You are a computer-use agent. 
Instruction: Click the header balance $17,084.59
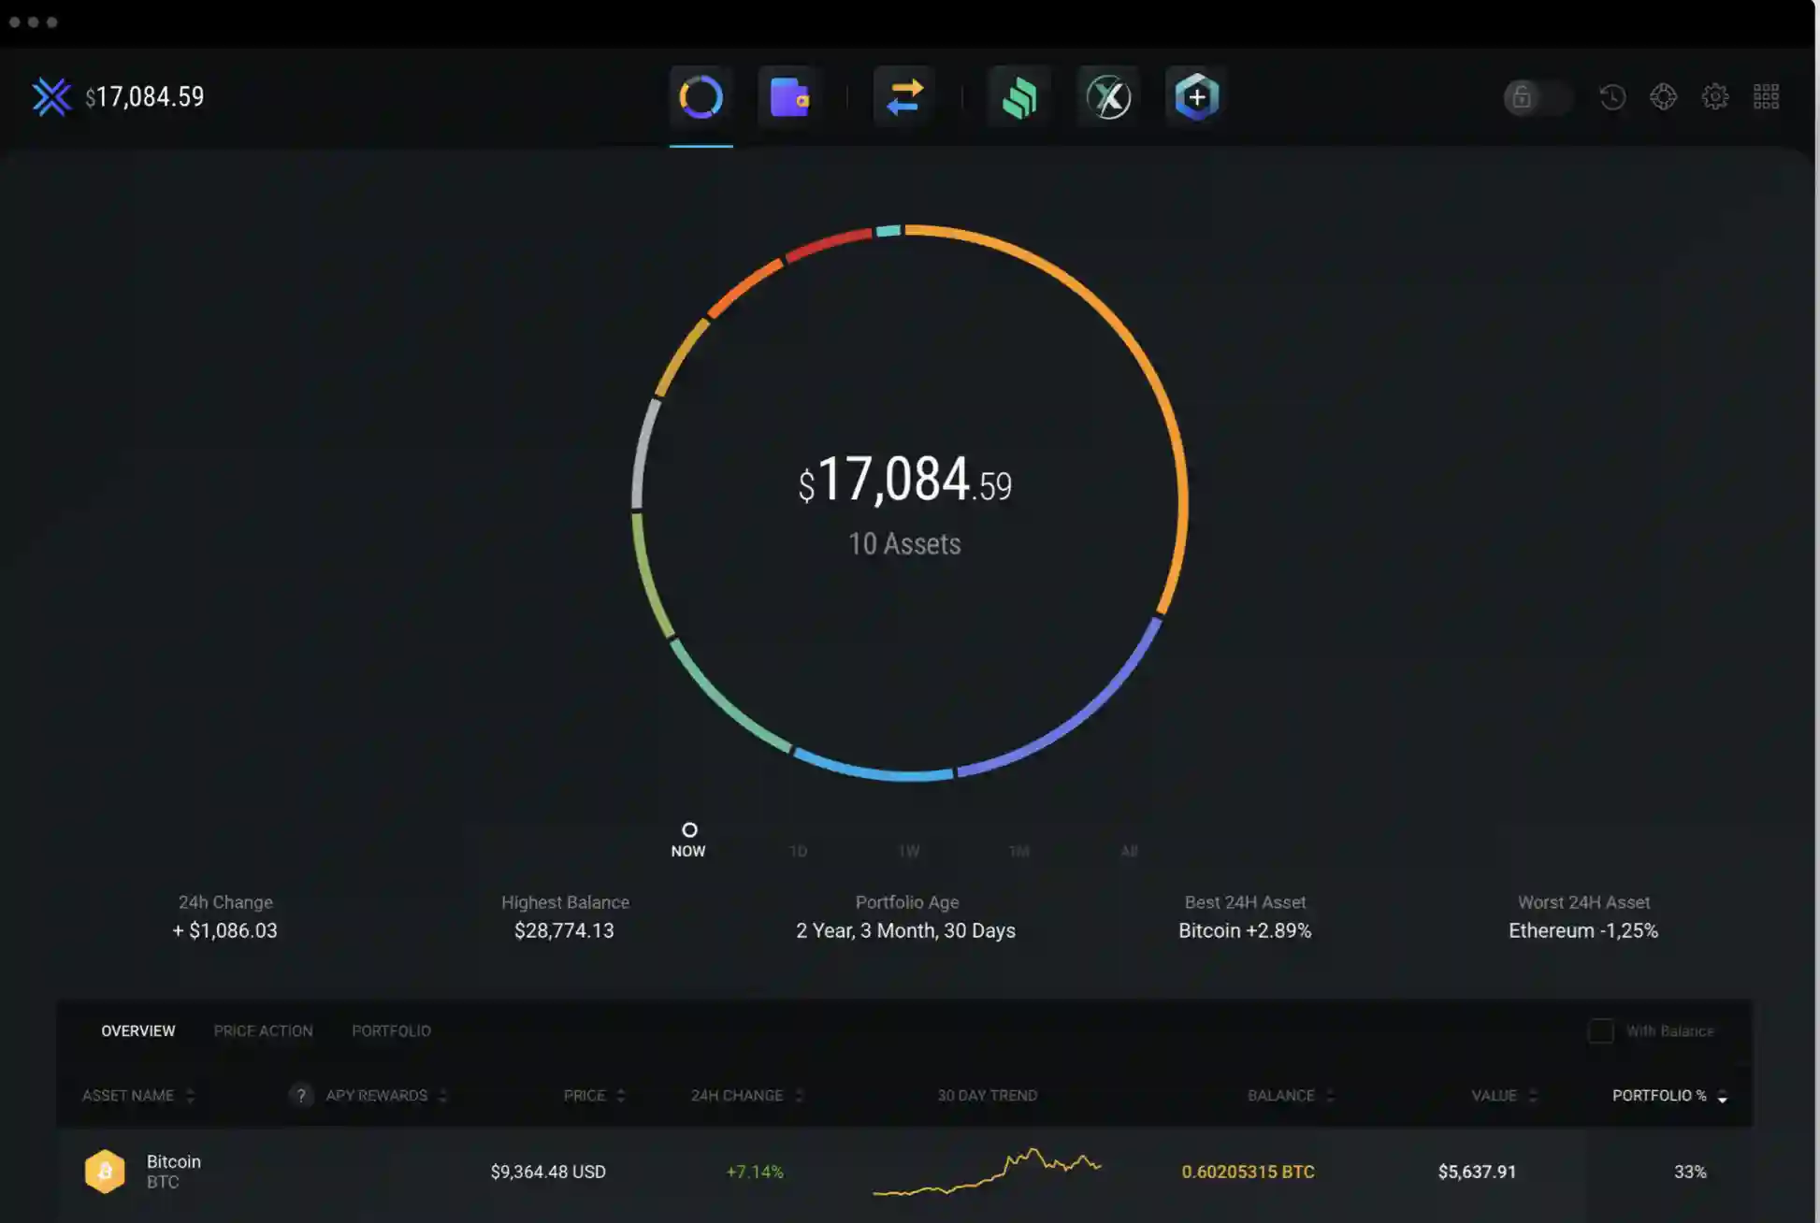pos(145,97)
